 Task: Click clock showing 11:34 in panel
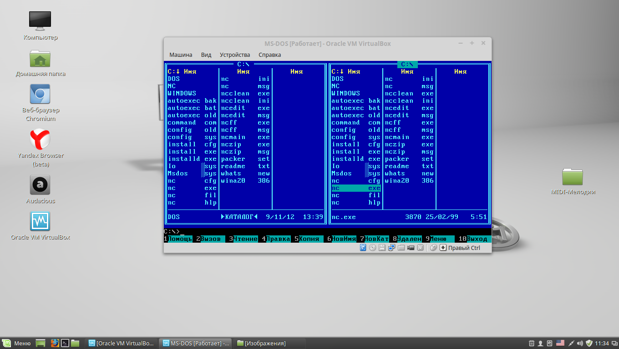click(x=602, y=343)
